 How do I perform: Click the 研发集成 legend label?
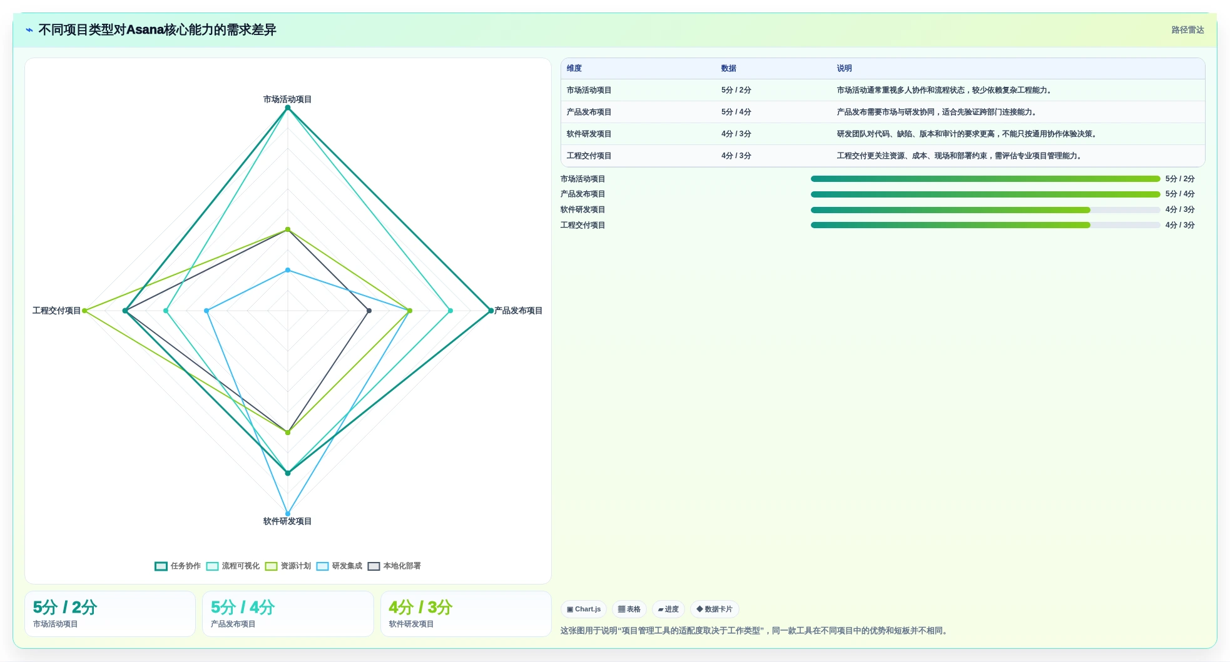[x=347, y=566]
